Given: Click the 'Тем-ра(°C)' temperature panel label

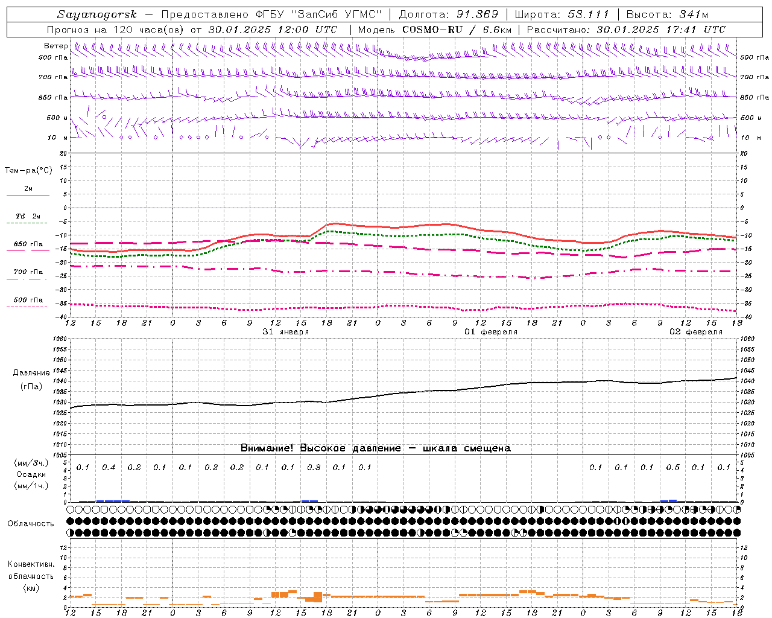Looking at the screenshot, I should point(28,171).
